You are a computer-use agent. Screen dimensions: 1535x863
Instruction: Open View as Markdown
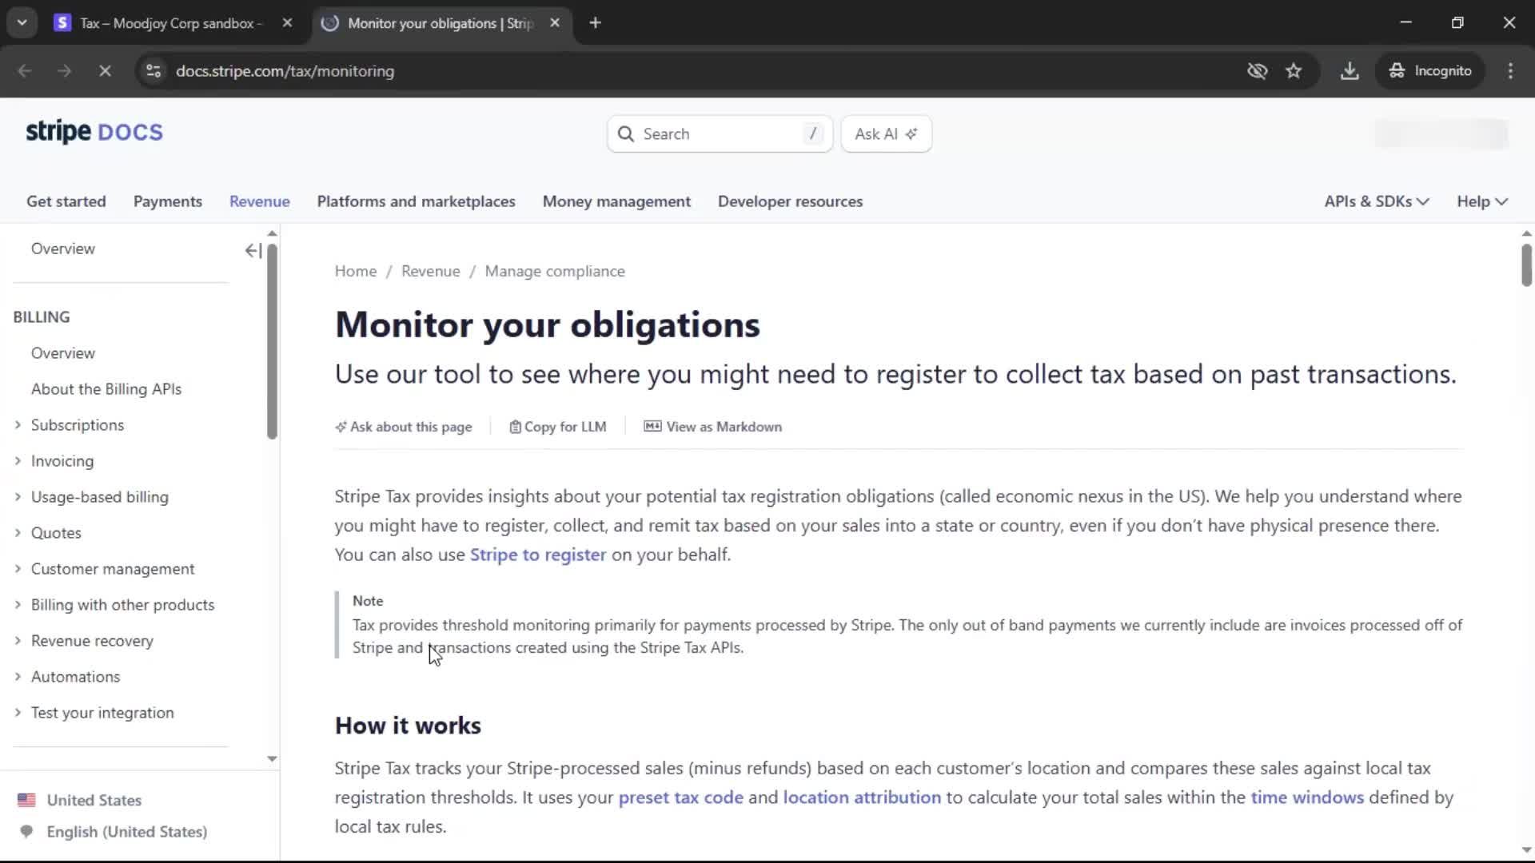(713, 427)
